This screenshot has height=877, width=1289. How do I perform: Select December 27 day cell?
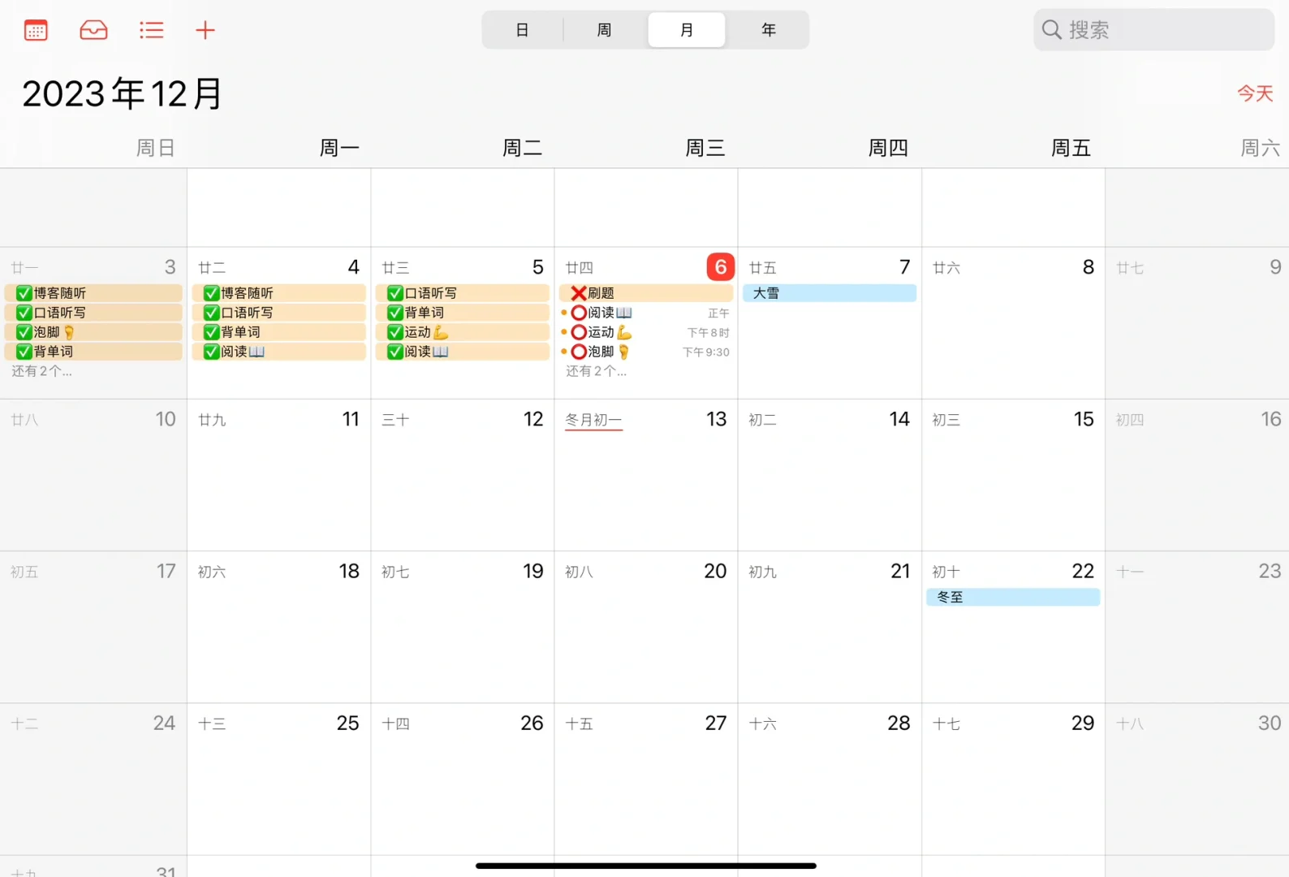[x=646, y=779]
